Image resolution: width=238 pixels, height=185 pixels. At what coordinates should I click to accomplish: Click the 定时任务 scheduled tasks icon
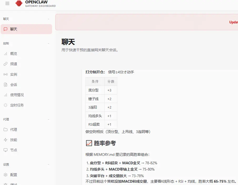tap(5, 105)
